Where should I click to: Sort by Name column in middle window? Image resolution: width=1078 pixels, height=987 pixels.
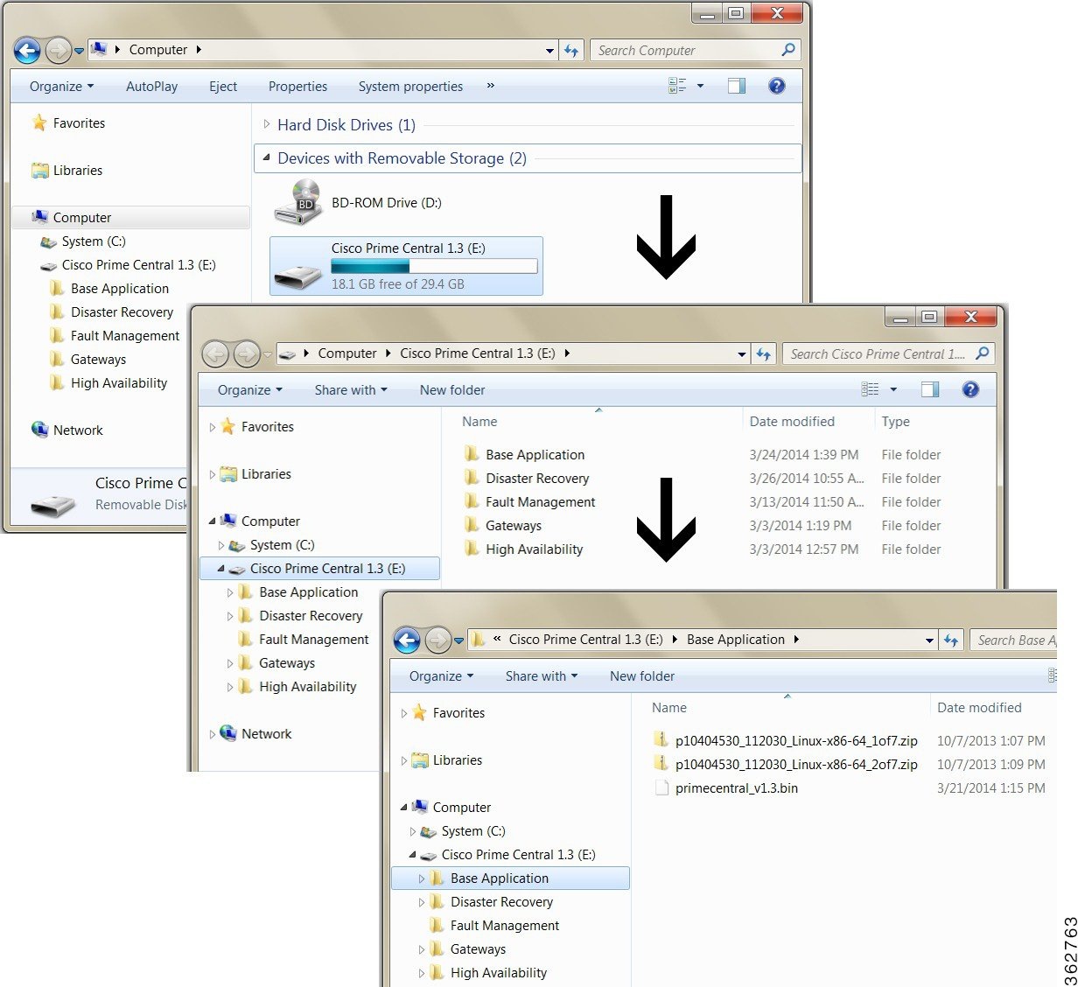479,421
